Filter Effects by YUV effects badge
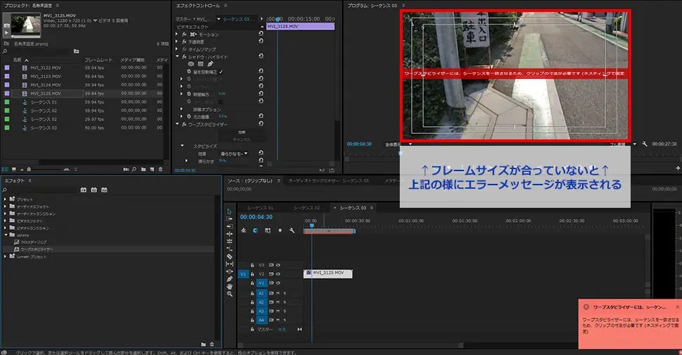The width and height of the screenshot is (682, 355). [x=104, y=190]
